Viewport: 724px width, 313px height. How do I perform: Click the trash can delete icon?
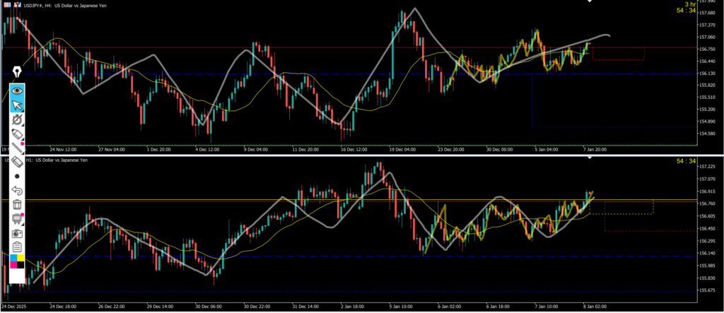click(x=17, y=204)
